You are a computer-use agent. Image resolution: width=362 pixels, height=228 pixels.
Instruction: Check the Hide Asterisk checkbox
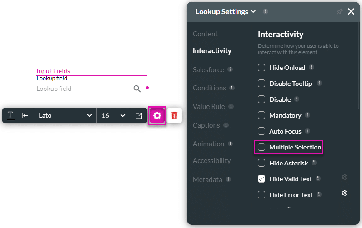pyautogui.click(x=261, y=163)
